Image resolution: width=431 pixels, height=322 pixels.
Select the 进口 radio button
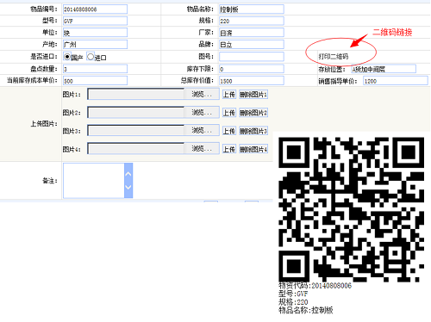coord(91,57)
